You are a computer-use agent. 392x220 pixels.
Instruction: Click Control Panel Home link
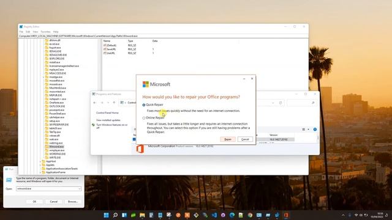pyautogui.click(x=107, y=112)
